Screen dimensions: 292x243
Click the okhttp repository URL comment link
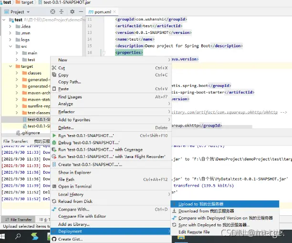click(x=225, y=112)
